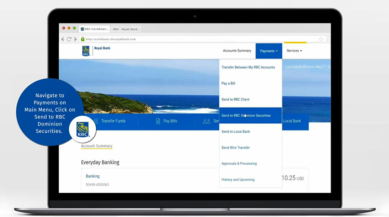Open History and Upcoming menu item
The image size is (389, 217).
[x=251, y=180]
